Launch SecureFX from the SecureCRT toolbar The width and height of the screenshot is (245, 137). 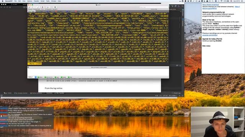pos(55,8)
